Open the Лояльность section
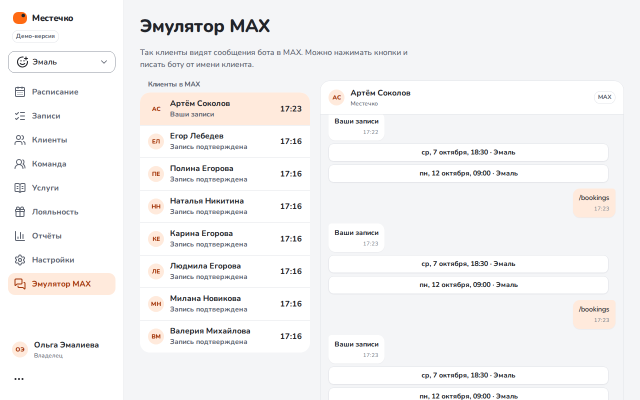 point(61,212)
